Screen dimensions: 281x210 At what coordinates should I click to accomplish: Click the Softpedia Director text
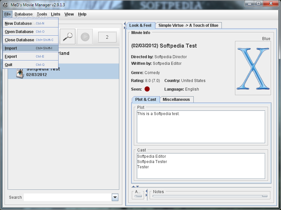click(x=171, y=57)
